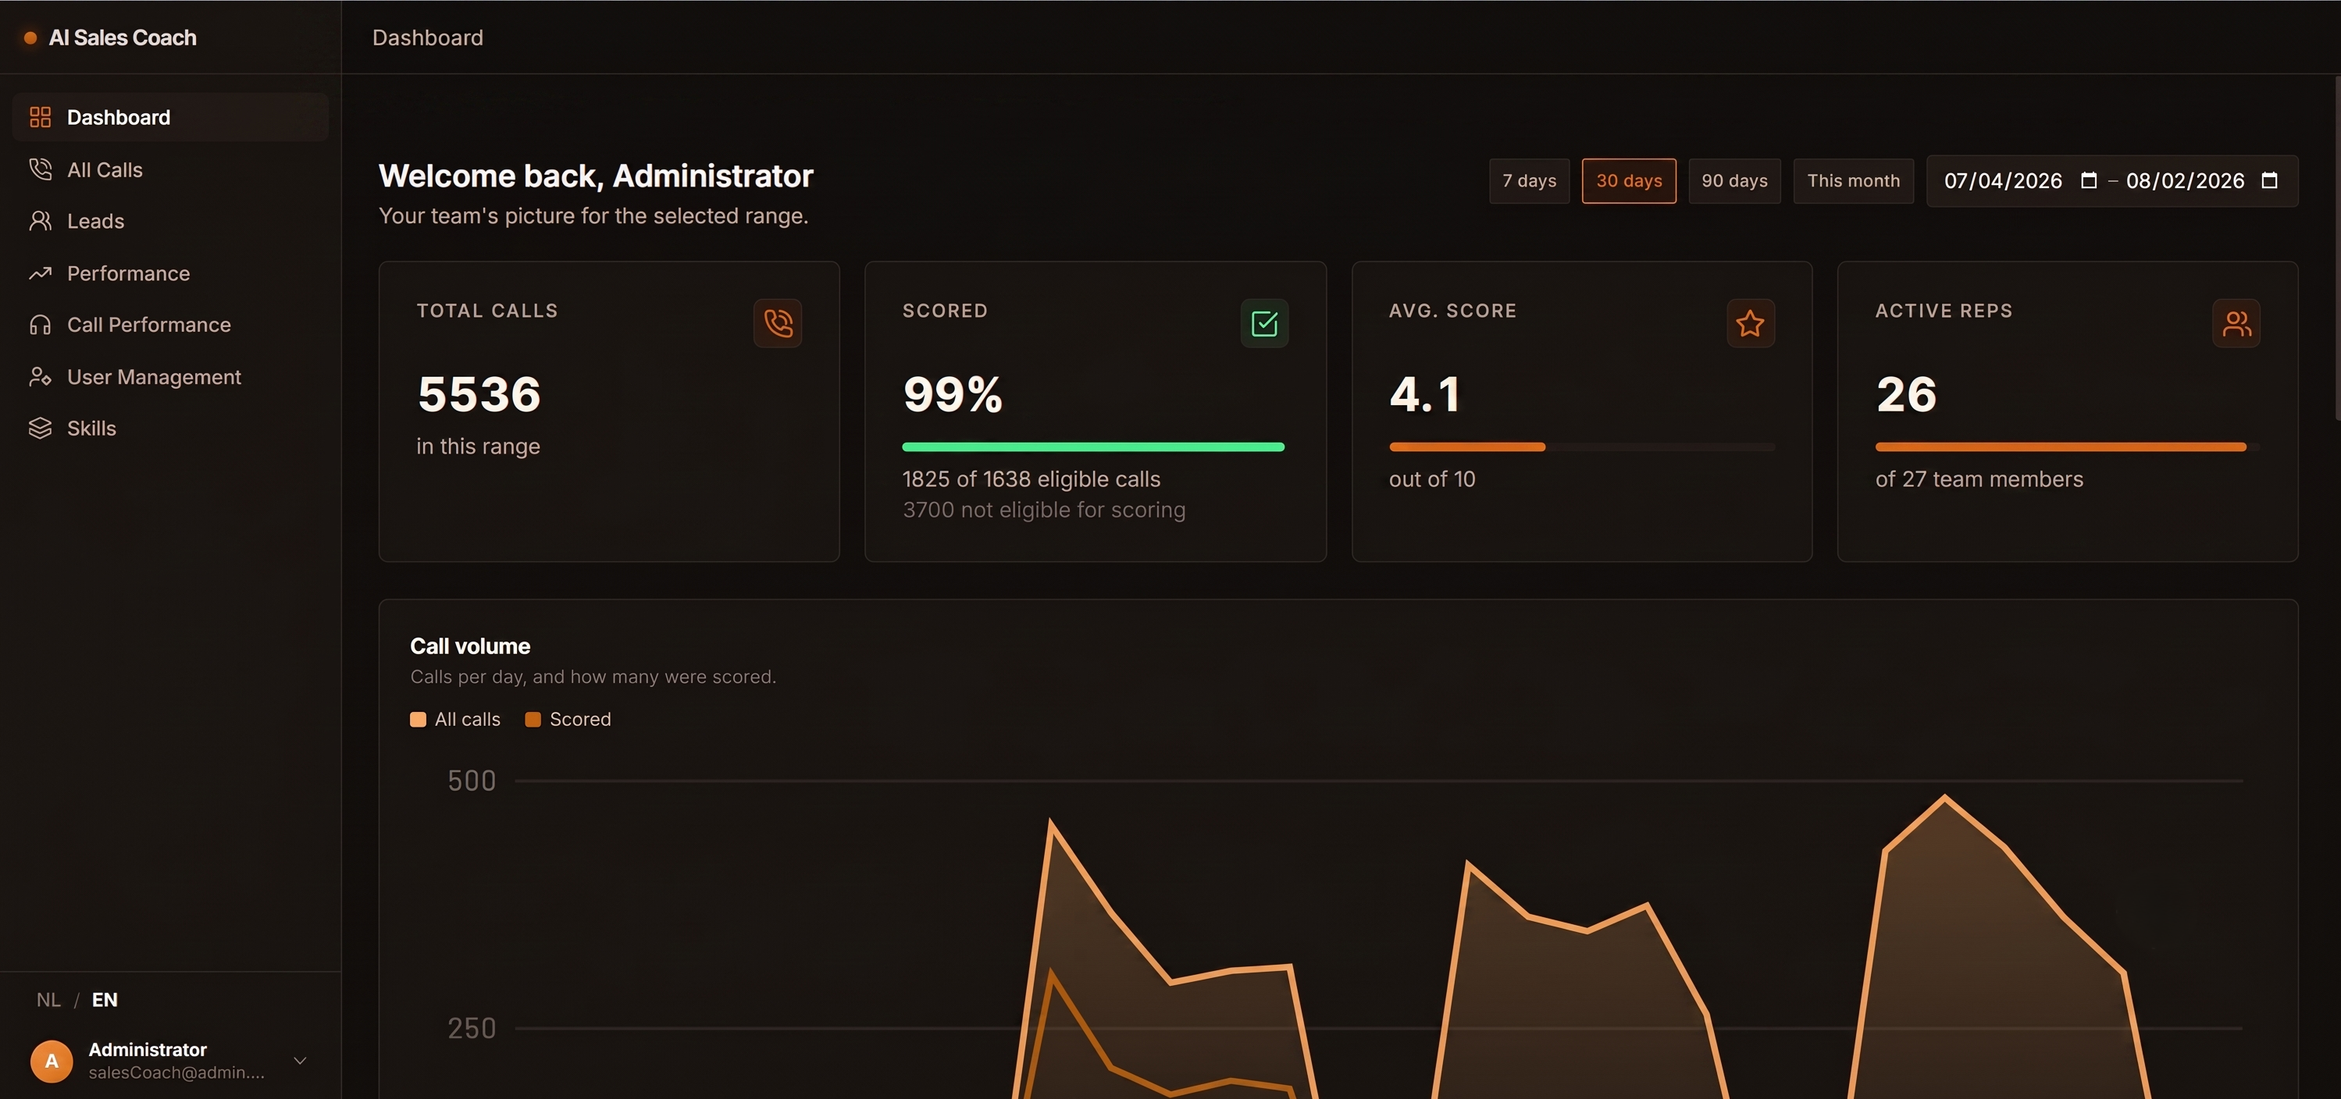The width and height of the screenshot is (2341, 1099).
Task: Click the orange dot logo beside AI Sales Coach
Action: [30, 37]
